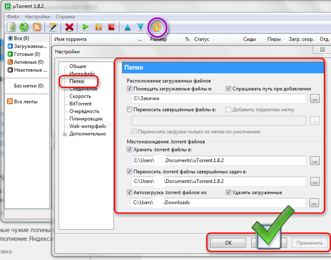Viewport: 331px width, 260px height.
Task: Open the 'Настройки' menu
Action: [37, 17]
